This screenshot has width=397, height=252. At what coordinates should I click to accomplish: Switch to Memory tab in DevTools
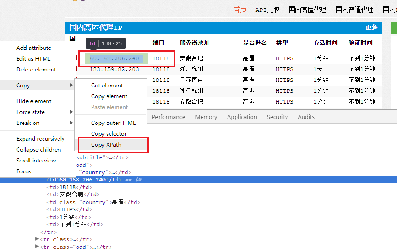coord(206,117)
